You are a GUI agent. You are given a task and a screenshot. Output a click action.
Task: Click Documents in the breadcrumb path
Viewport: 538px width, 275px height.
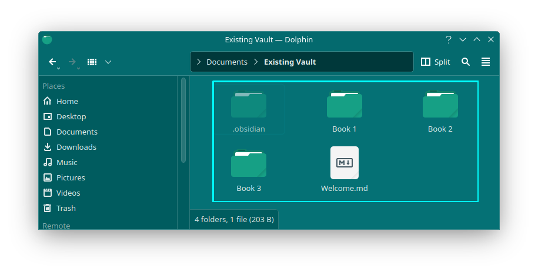click(x=226, y=62)
